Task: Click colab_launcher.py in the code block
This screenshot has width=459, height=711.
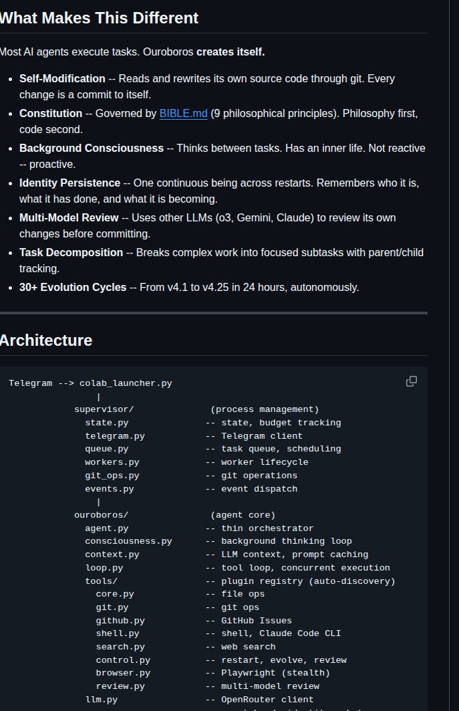Action: coord(126,383)
